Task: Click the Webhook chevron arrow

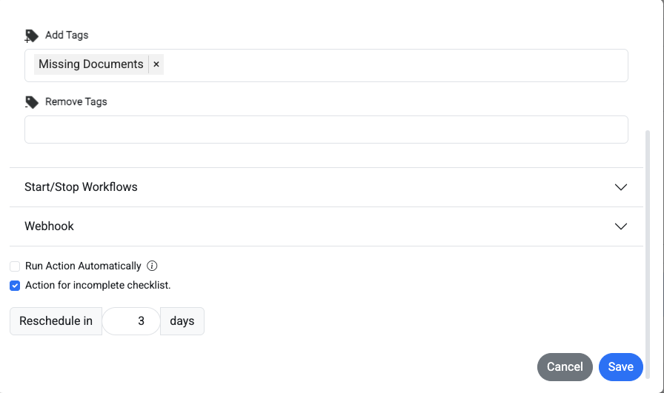Action: pos(621,226)
